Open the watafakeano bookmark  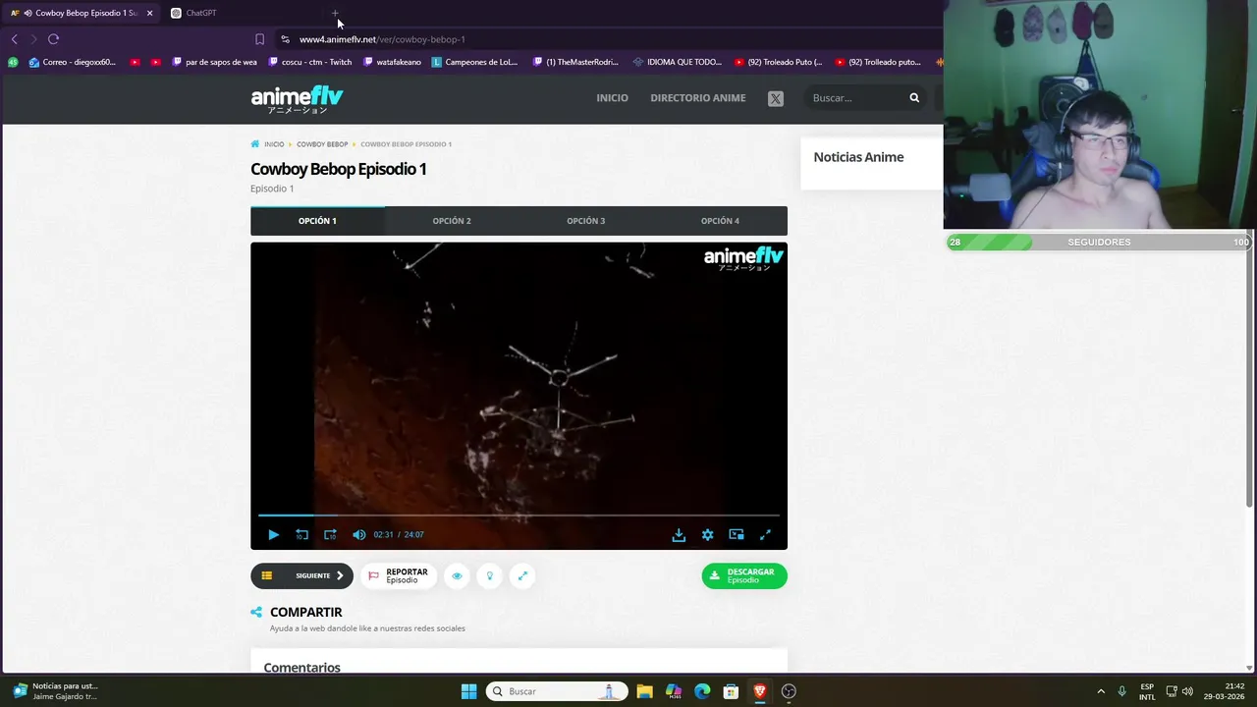pos(393,62)
